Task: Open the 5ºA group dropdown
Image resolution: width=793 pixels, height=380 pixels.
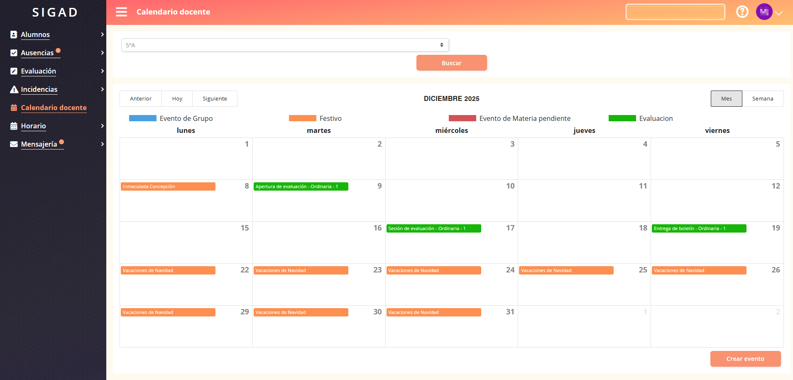Action: click(285, 45)
